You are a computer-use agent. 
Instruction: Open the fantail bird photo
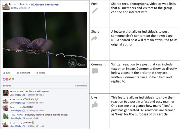45,39
